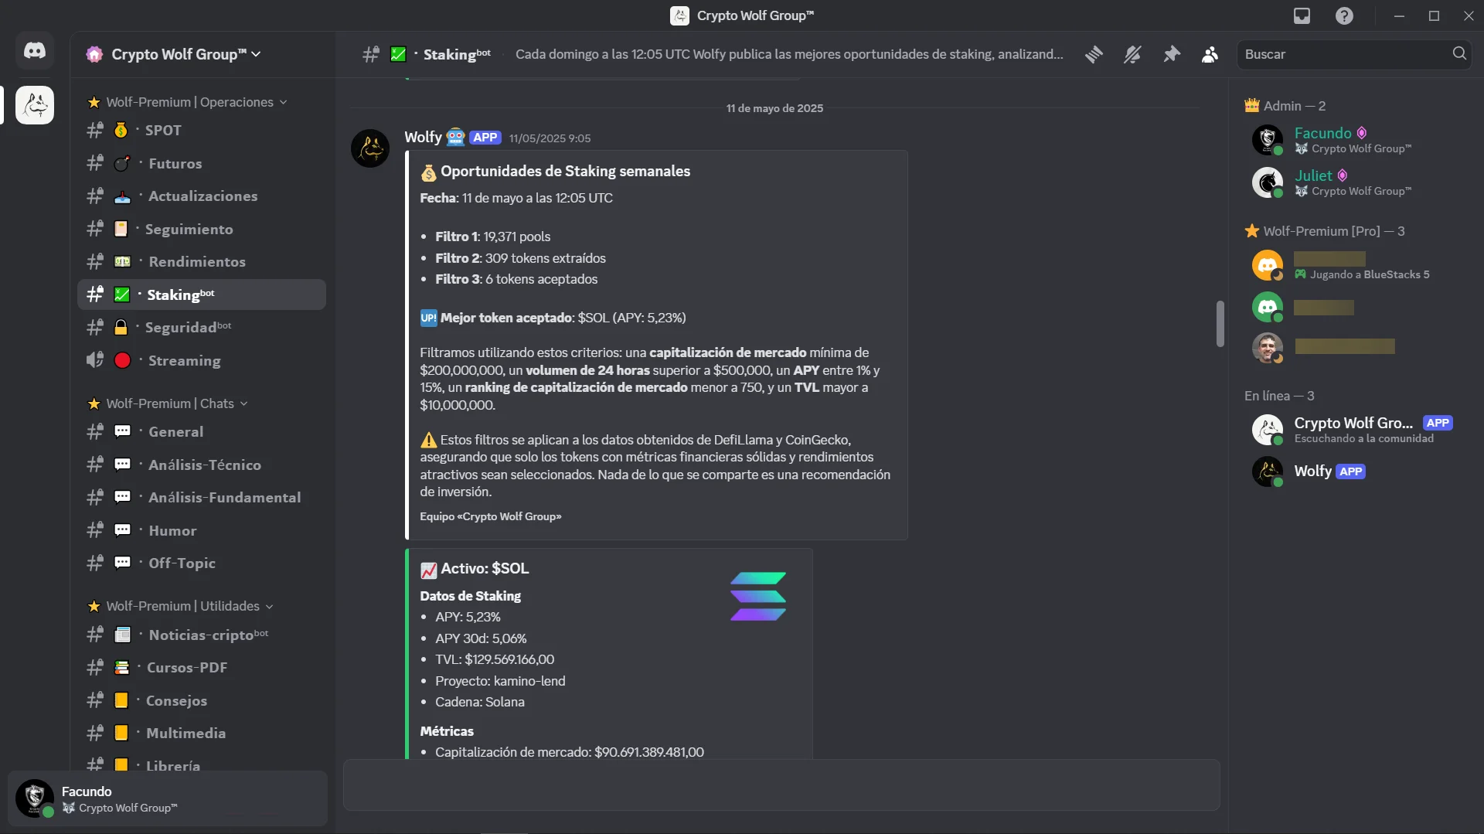Open the Noticias-cripto bot channel
The height and width of the screenshot is (834, 1484).
pyautogui.click(x=202, y=635)
